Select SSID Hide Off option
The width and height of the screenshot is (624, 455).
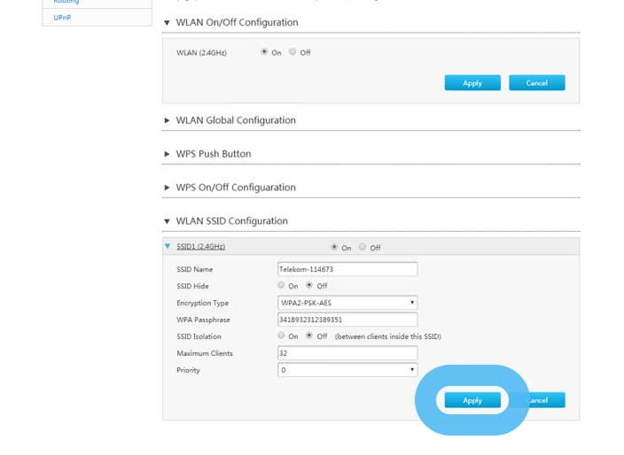(309, 285)
